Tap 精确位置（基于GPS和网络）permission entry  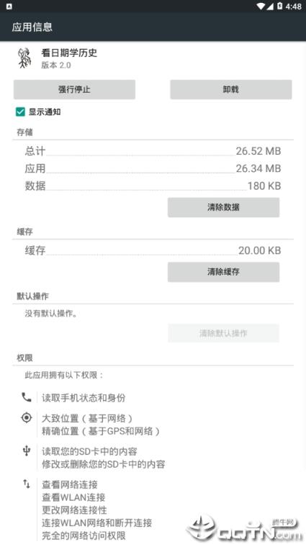(x=100, y=431)
